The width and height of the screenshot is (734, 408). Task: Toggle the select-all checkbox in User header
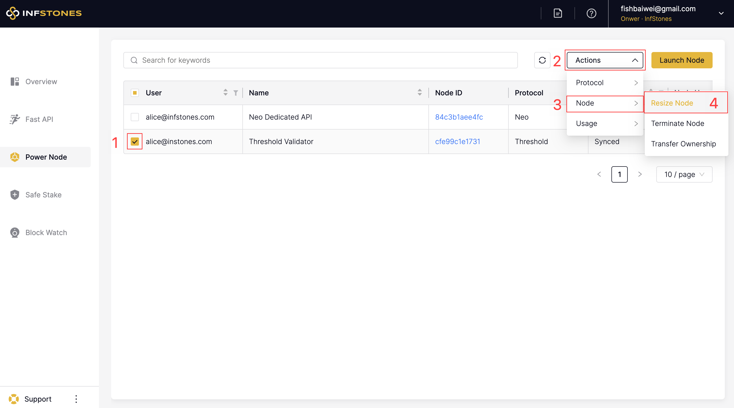[135, 93]
